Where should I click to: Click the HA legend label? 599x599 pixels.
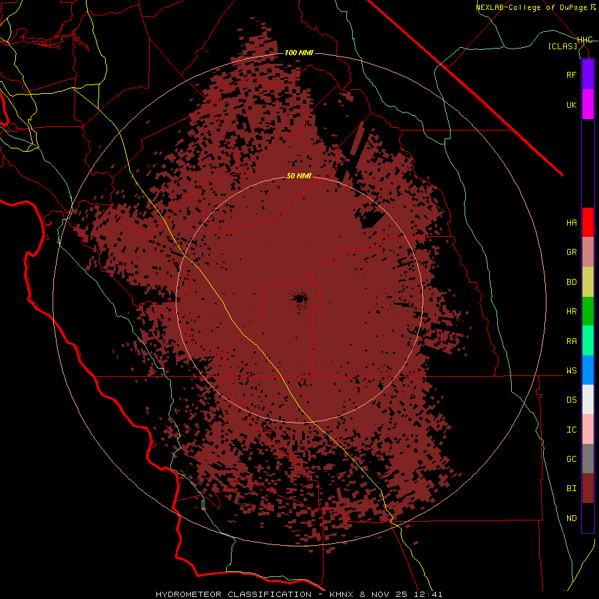571,222
